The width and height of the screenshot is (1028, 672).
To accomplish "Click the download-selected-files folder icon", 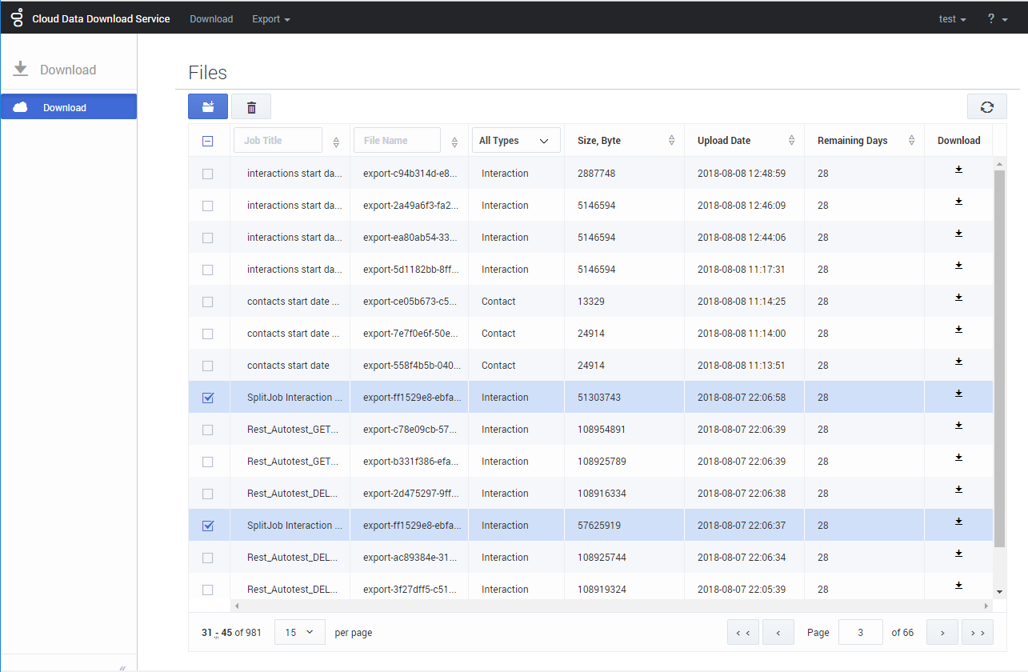I will pyautogui.click(x=208, y=106).
